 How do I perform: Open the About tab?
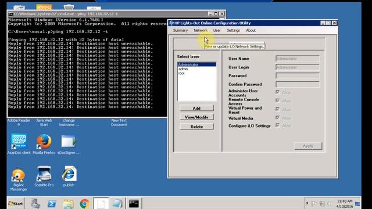[x=251, y=30]
